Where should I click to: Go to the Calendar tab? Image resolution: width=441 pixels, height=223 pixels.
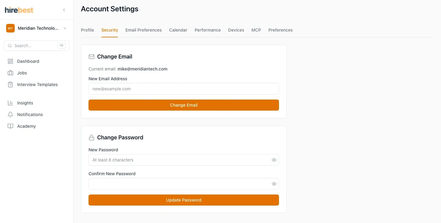pos(178,30)
